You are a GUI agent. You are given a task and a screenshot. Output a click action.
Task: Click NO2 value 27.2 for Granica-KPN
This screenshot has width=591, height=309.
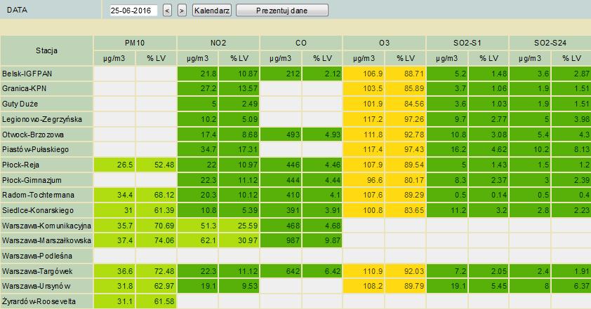coord(197,88)
